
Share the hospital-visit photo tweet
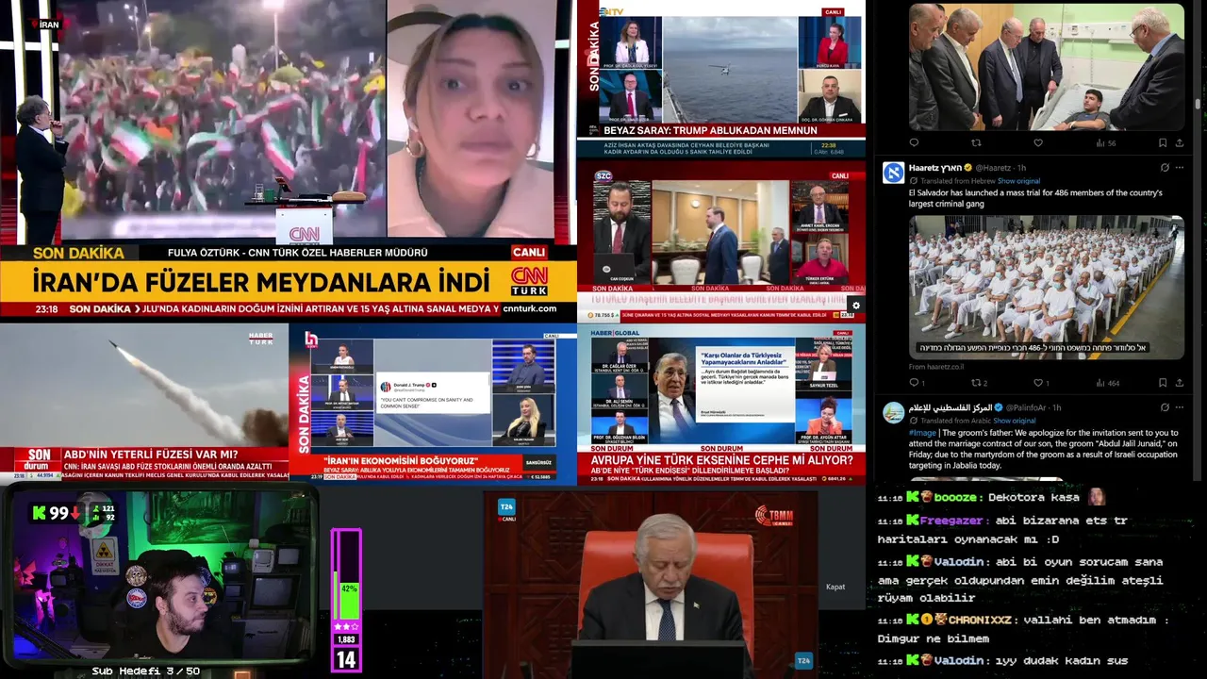[x=1180, y=143]
